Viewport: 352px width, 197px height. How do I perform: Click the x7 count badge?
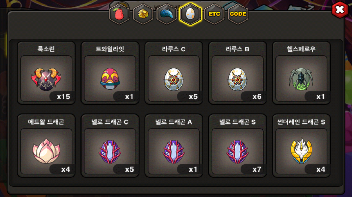pyautogui.click(x=253, y=169)
